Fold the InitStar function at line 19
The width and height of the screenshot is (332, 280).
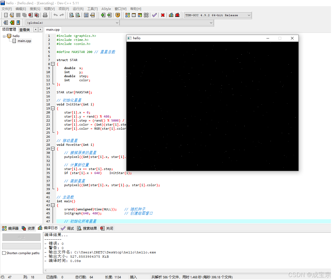coord(53,108)
